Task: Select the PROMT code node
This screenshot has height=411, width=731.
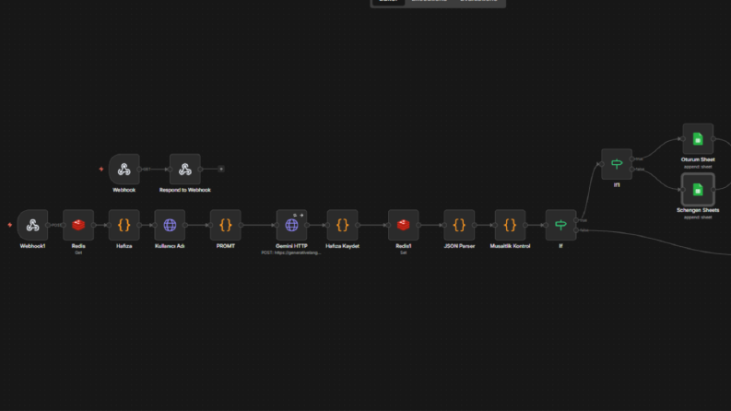Action: click(226, 225)
